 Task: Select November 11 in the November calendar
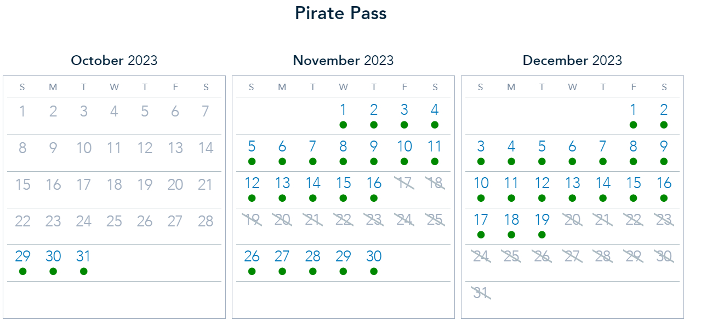pyautogui.click(x=435, y=147)
